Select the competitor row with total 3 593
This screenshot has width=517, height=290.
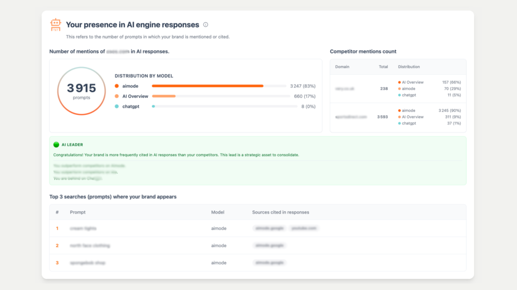point(382,117)
